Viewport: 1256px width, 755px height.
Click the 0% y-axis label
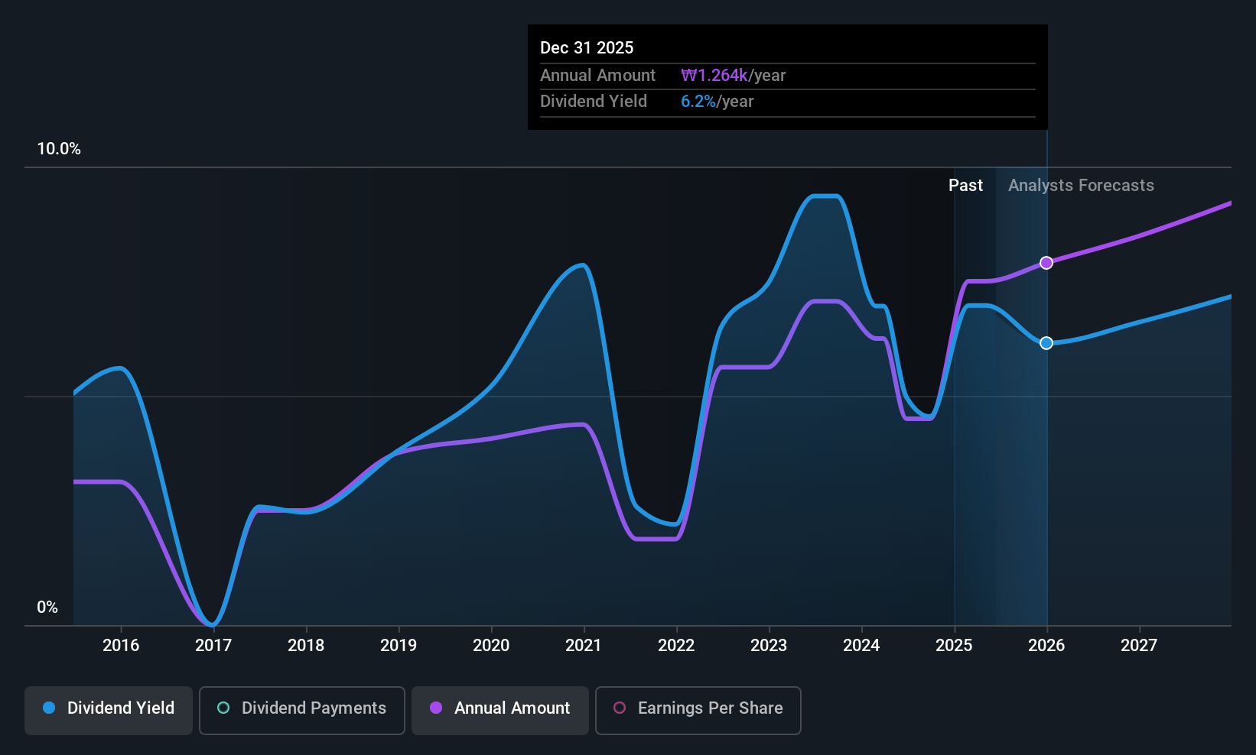click(x=47, y=608)
